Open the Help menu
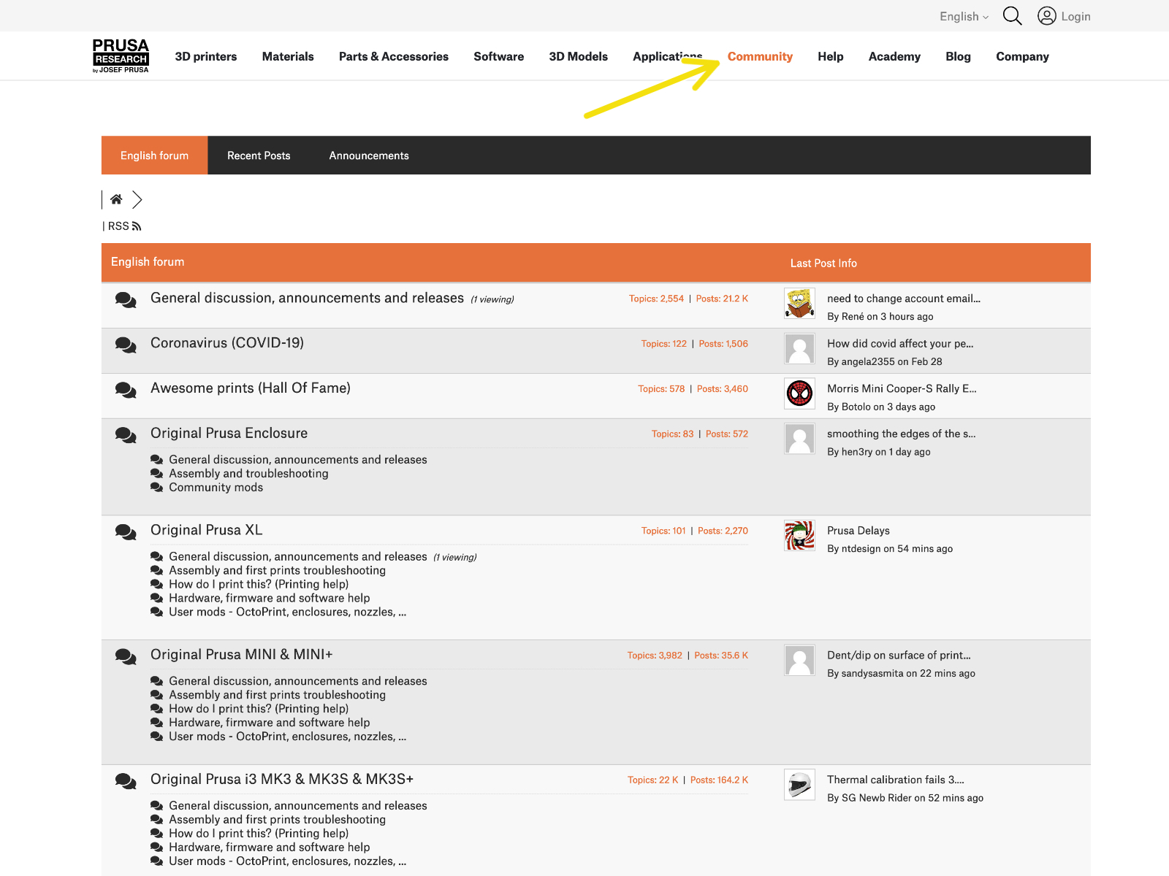Viewport: 1169px width, 876px height. 830,56
